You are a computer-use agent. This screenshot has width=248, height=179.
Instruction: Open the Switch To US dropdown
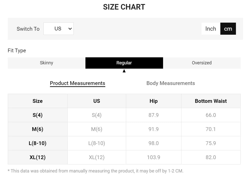(x=58, y=29)
